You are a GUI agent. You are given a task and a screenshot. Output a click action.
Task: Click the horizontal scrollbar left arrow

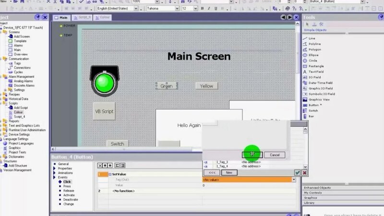53,149
